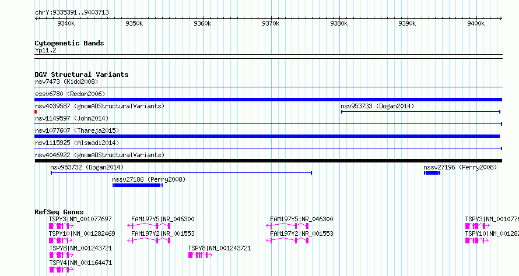Click the nsv1077607 (Thareja2015) variant label
The height and width of the screenshot is (276, 519).
77,130
